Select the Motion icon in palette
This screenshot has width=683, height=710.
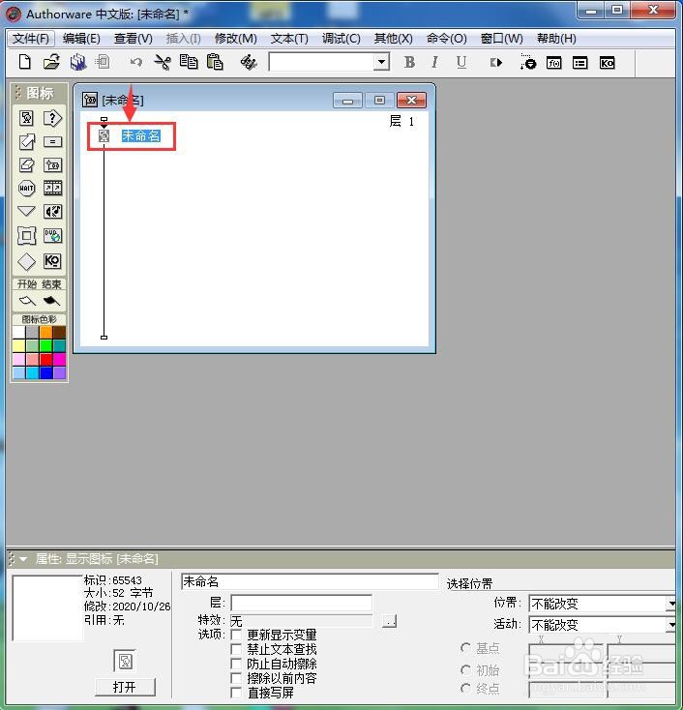[x=26, y=142]
